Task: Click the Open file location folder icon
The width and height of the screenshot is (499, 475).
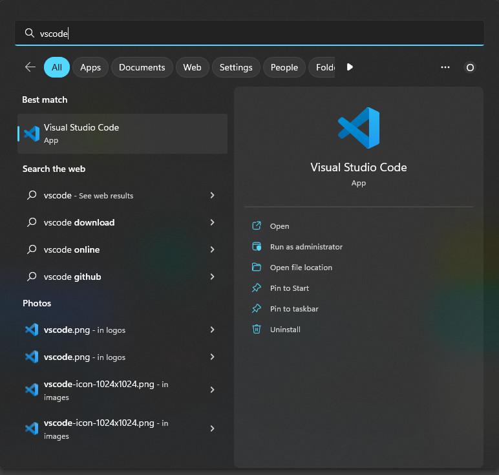Action: 257,268
